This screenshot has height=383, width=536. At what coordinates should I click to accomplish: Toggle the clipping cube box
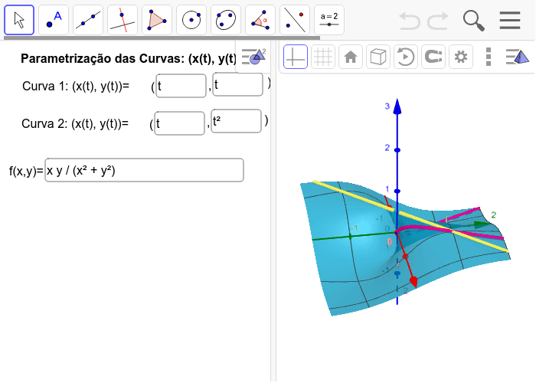[x=378, y=57]
